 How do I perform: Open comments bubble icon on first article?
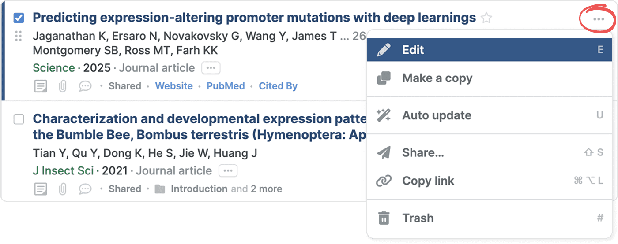(85, 86)
